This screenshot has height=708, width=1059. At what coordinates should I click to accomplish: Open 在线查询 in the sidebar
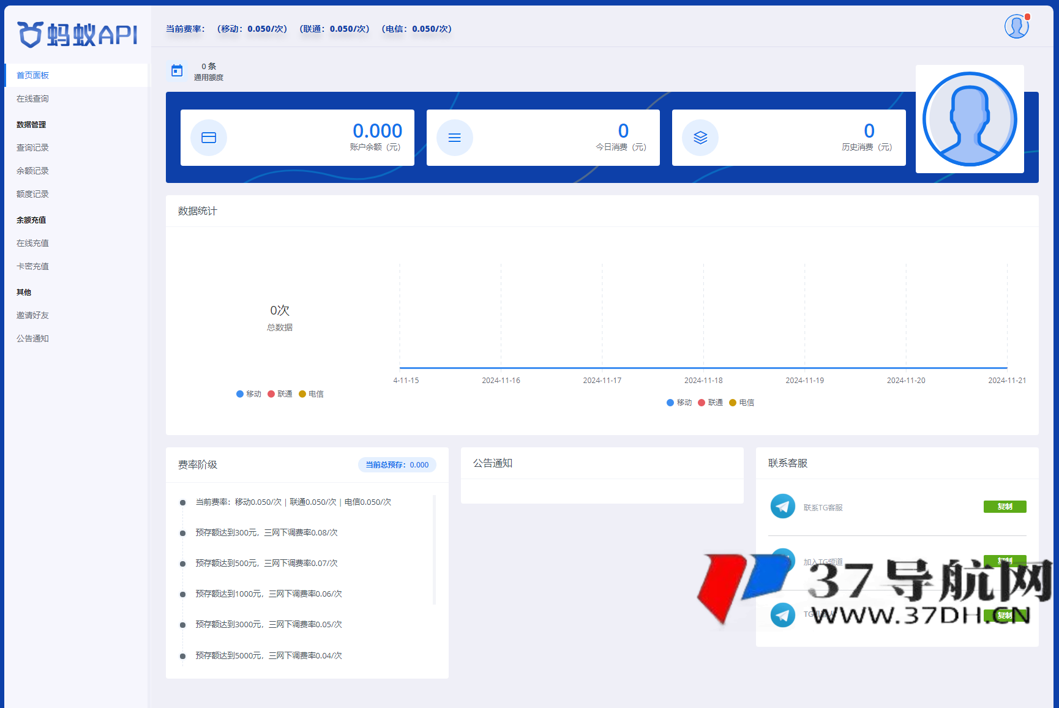(x=33, y=99)
